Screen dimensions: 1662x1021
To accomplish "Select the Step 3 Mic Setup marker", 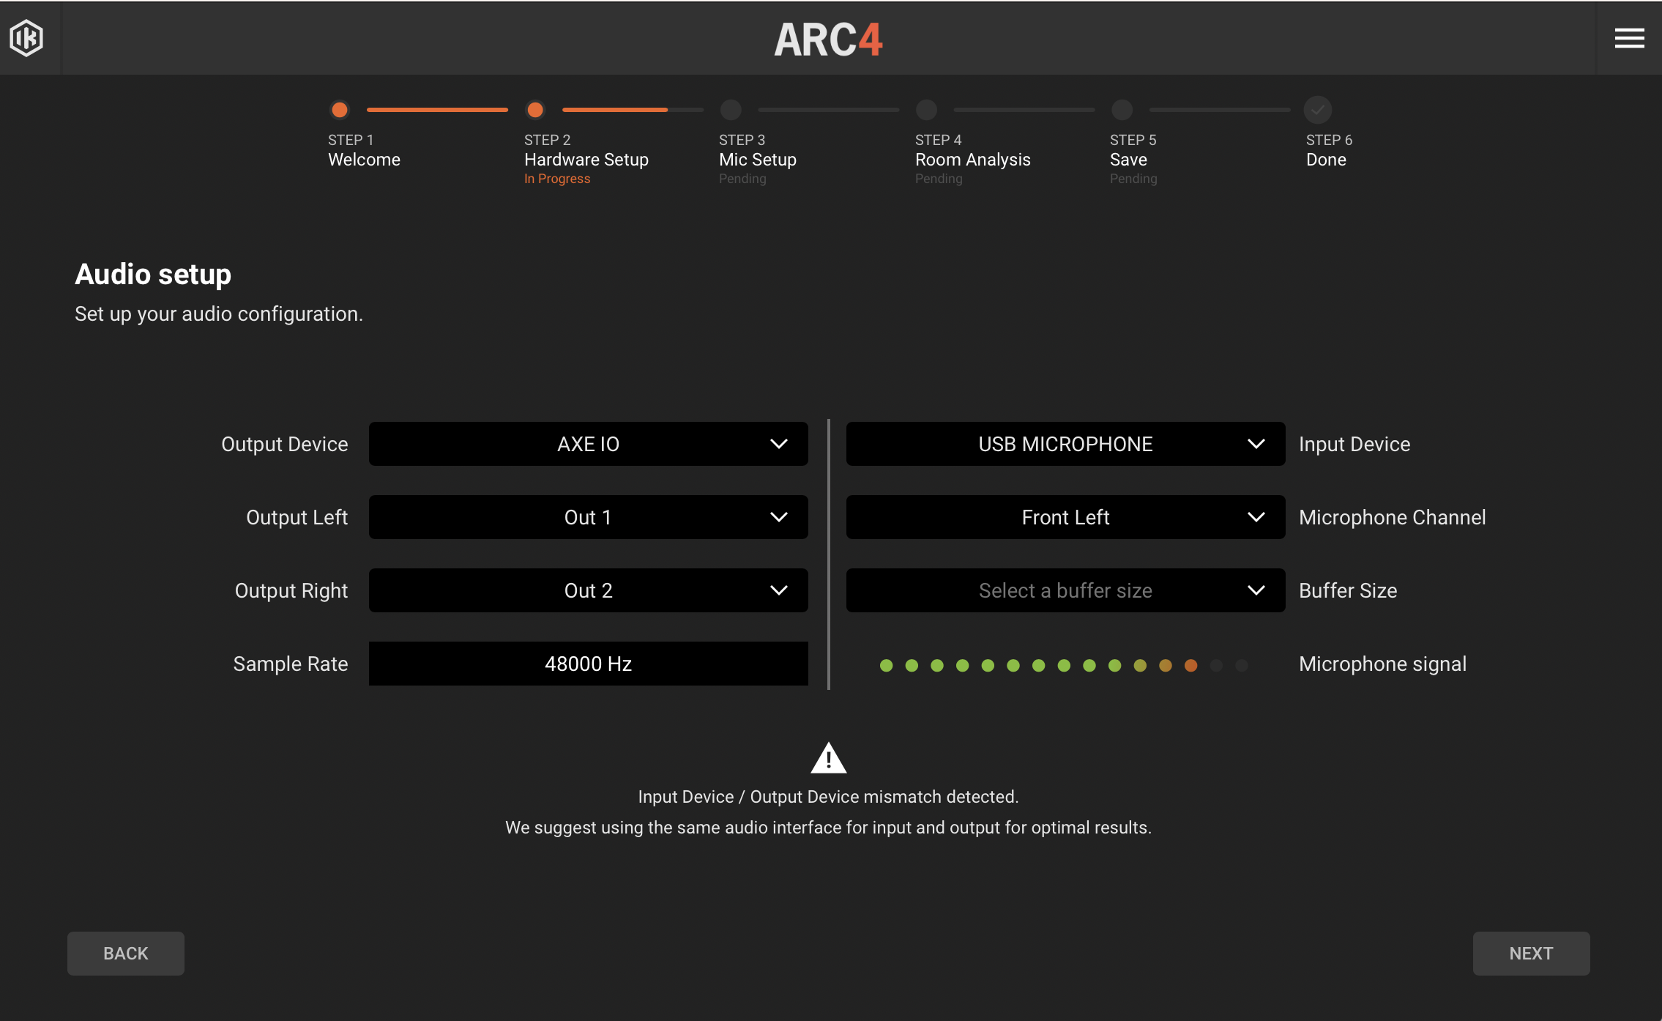I will pos(731,110).
